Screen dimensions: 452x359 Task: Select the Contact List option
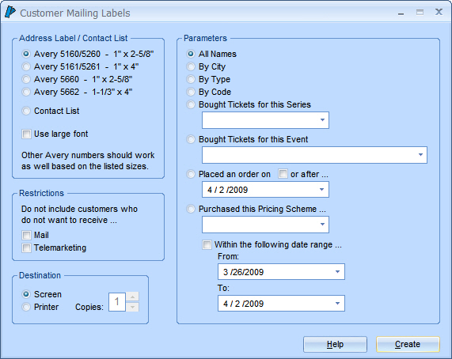coord(26,111)
